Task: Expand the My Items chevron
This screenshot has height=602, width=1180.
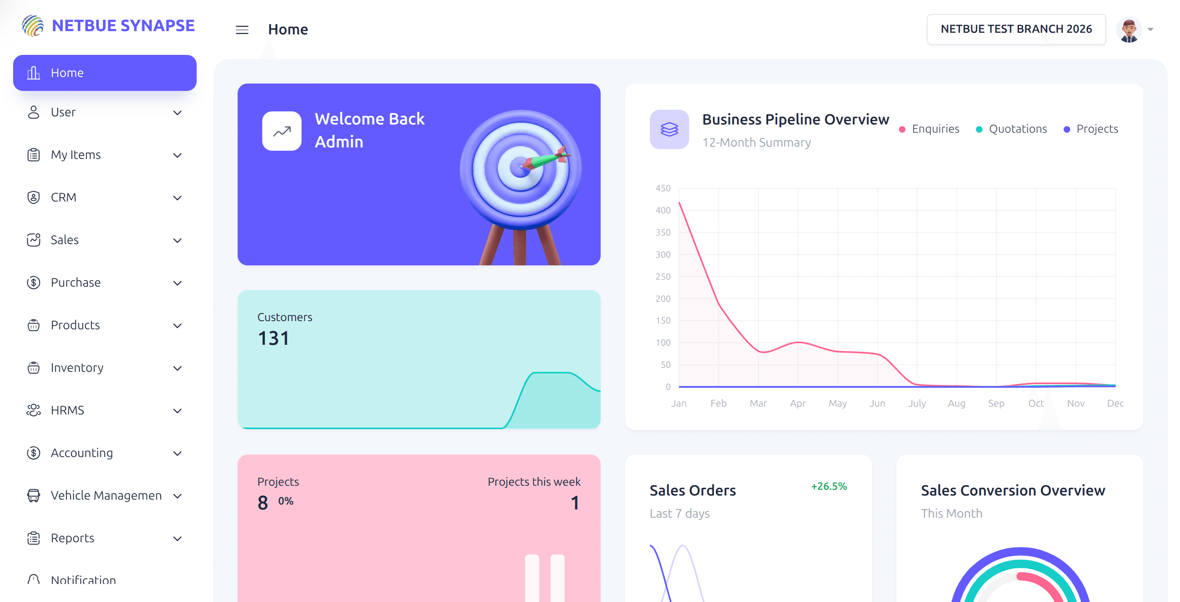Action: [x=177, y=155]
